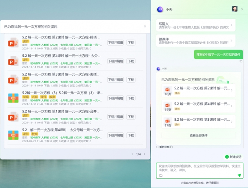This screenshot has height=188, width=248.
Task: Click 下载 for 第1课时 合并 courseware
Action: pyautogui.click(x=130, y=117)
